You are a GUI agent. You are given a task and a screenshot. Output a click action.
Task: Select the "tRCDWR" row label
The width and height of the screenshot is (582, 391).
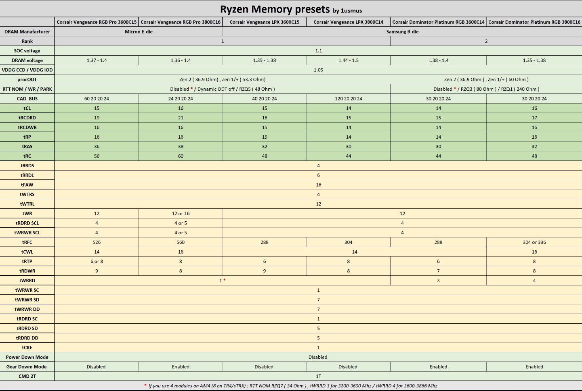point(27,127)
